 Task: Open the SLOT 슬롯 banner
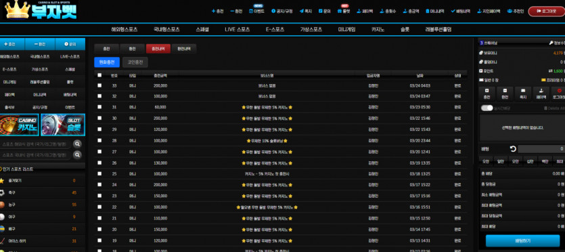click(x=63, y=125)
